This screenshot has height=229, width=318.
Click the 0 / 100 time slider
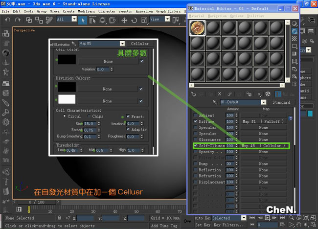coord(37,202)
